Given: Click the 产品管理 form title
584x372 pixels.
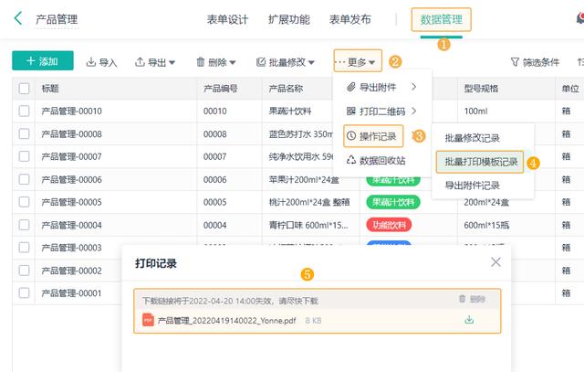Looking at the screenshot, I should point(57,19).
